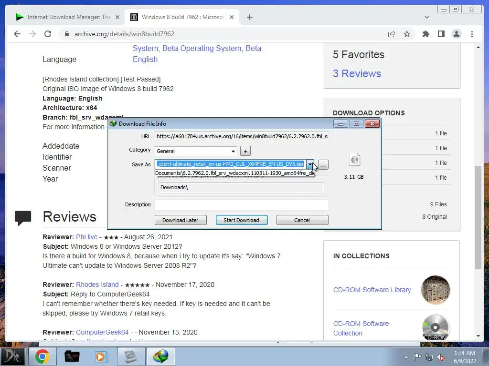The image size is (489, 366).
Task: Open the Internet Download Manager taskbar icon
Action: coord(160,356)
